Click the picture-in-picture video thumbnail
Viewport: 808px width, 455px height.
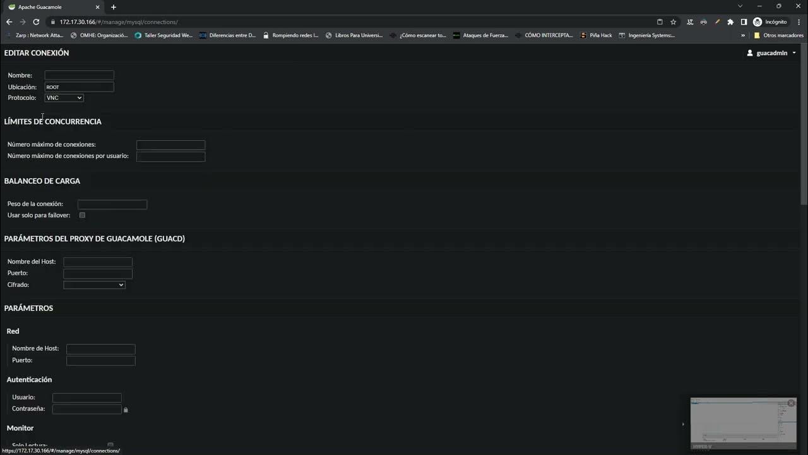coord(744,423)
